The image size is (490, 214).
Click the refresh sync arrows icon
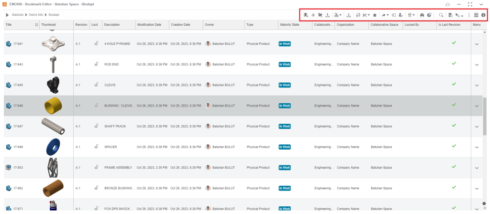(358, 15)
